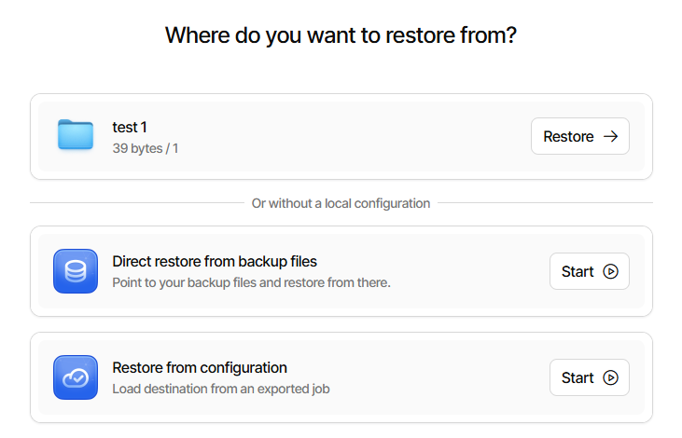Click the play icon in Direct restore's Start button
The width and height of the screenshot is (682, 438).
click(x=610, y=272)
